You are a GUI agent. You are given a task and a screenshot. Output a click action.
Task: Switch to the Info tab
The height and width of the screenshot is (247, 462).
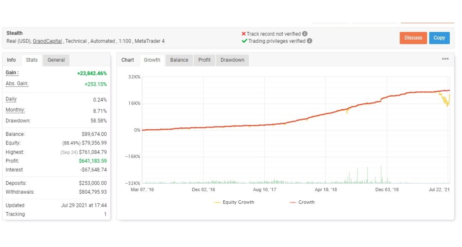(x=11, y=60)
